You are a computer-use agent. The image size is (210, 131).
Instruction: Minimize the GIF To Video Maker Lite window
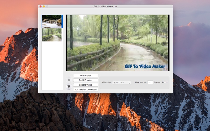coord(44,6)
